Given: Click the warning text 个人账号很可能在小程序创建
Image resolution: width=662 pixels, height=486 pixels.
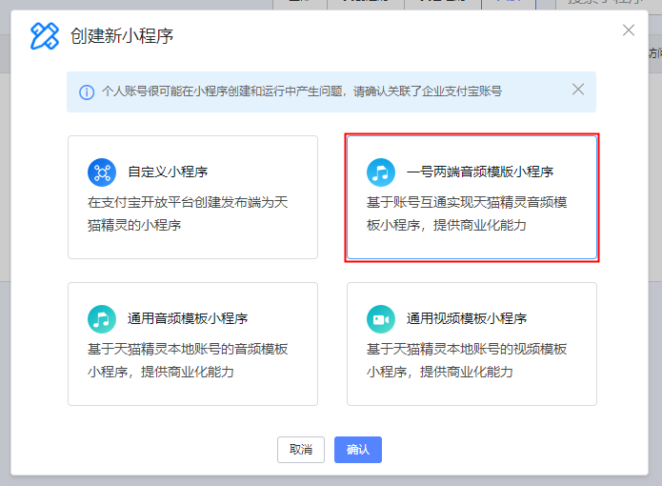Looking at the screenshot, I should coord(301,91).
